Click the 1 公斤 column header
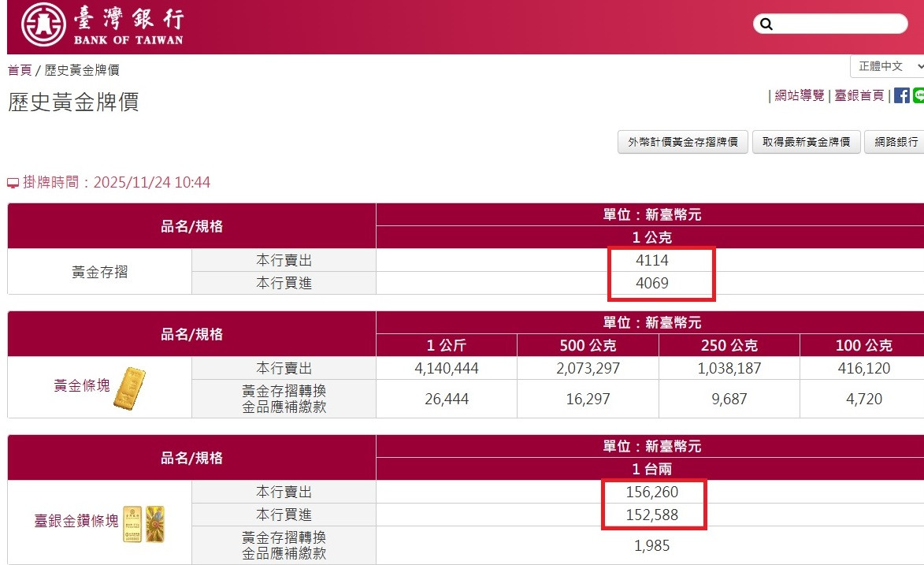The image size is (924, 565). click(446, 345)
